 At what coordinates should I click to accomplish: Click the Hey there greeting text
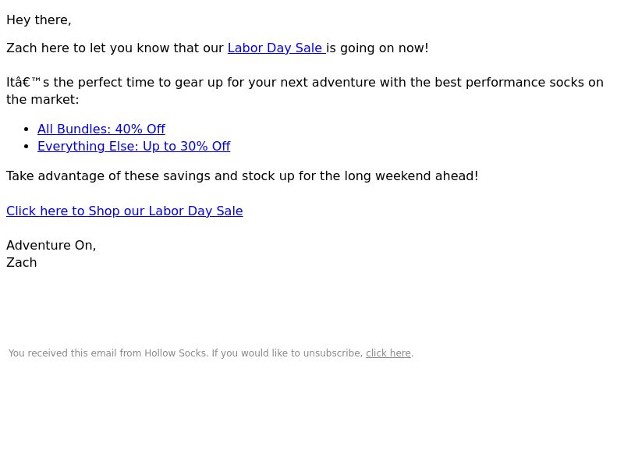coord(38,20)
